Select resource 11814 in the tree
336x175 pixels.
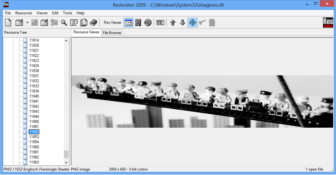34,40
